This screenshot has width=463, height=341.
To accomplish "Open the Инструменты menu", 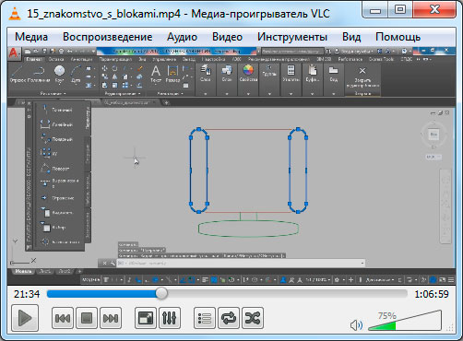I will point(292,37).
